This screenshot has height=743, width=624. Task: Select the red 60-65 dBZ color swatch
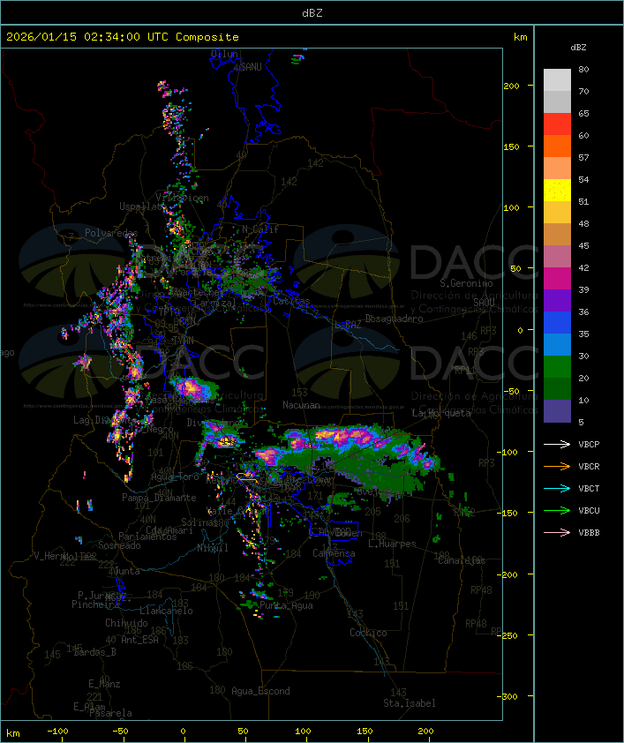pos(557,124)
